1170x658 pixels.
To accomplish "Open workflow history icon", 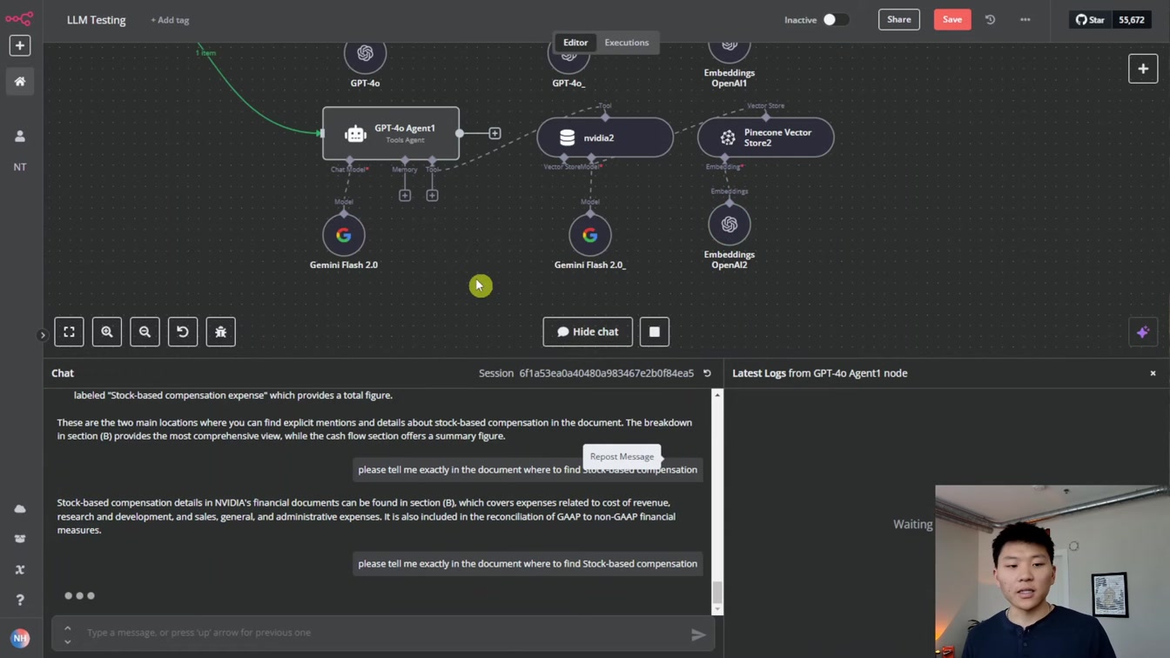I will 991,19.
